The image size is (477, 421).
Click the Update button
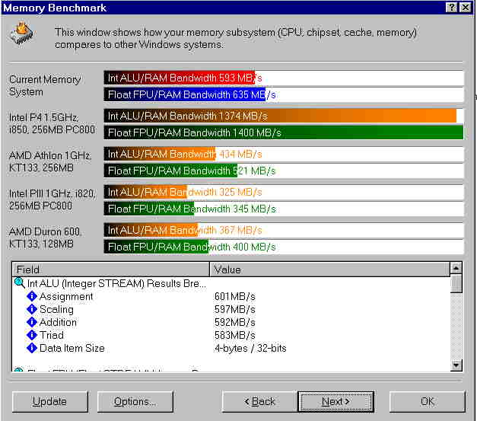50,401
